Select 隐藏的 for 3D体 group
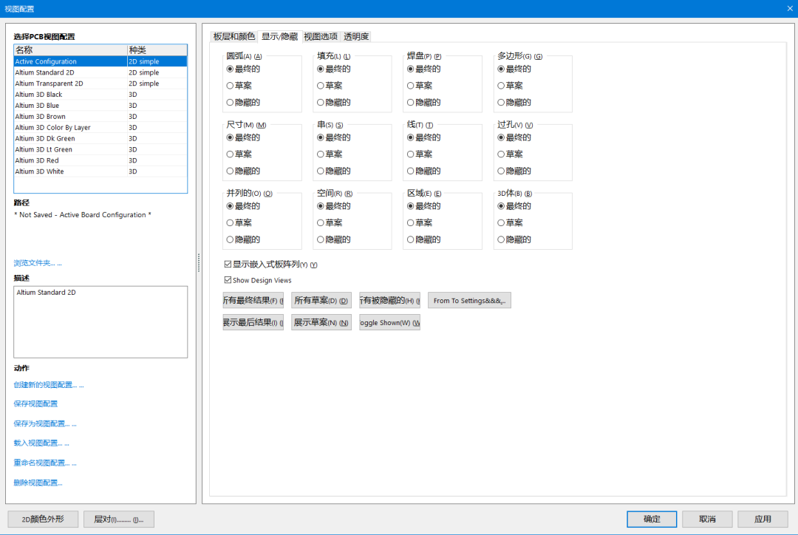 (501, 239)
